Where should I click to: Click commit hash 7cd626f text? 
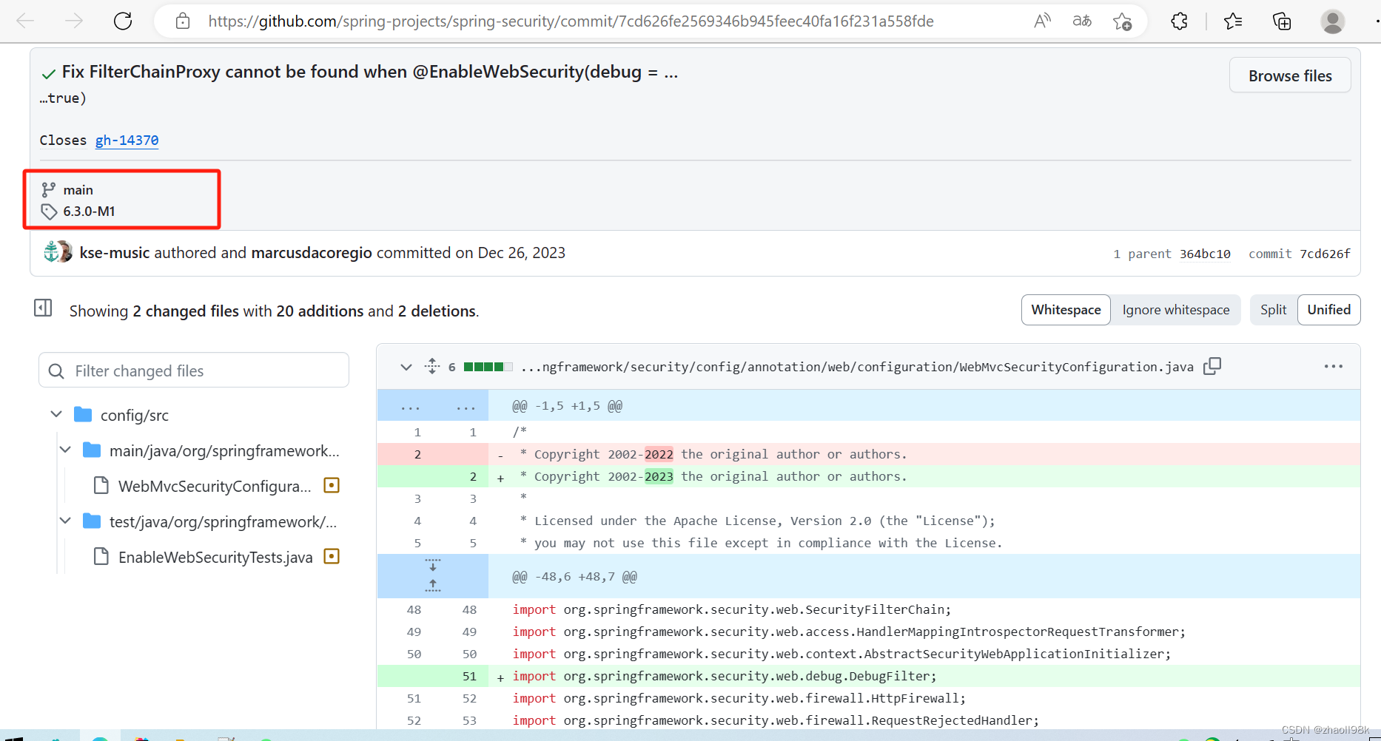click(1325, 254)
